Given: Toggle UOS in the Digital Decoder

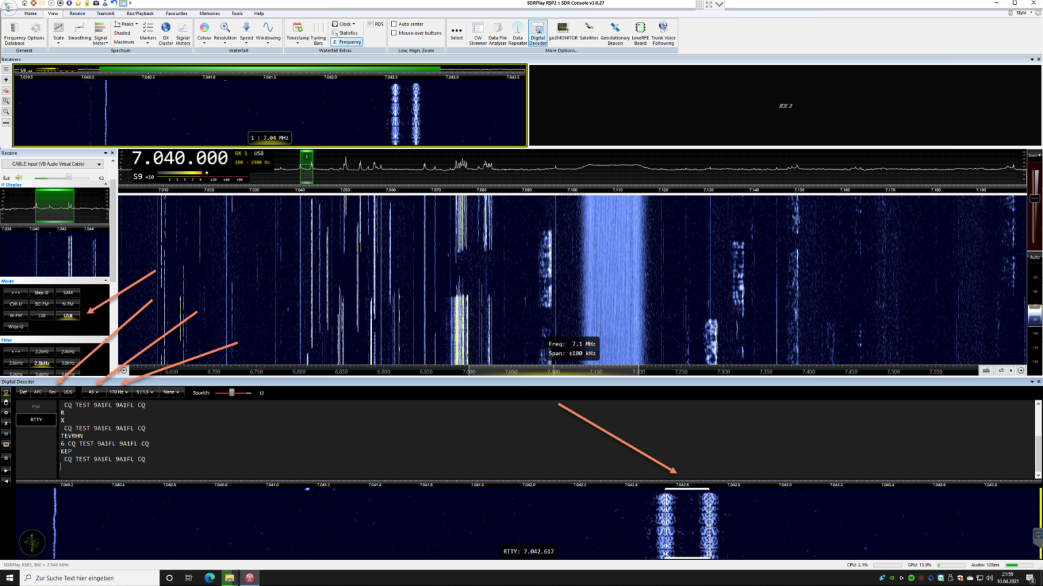Looking at the screenshot, I should pyautogui.click(x=68, y=392).
